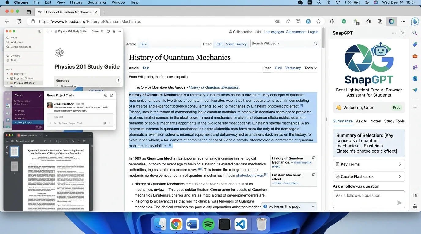Expand the PDF viewer tab list chevron
This screenshot has height=234, width=421.
point(90,135)
